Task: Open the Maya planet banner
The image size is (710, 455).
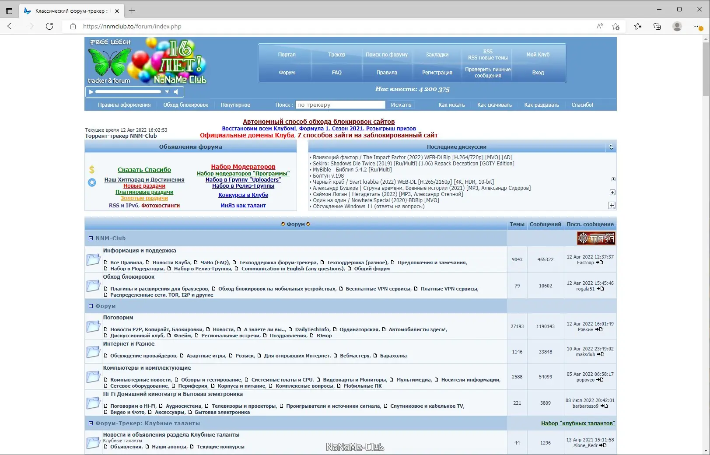Action: [596, 238]
